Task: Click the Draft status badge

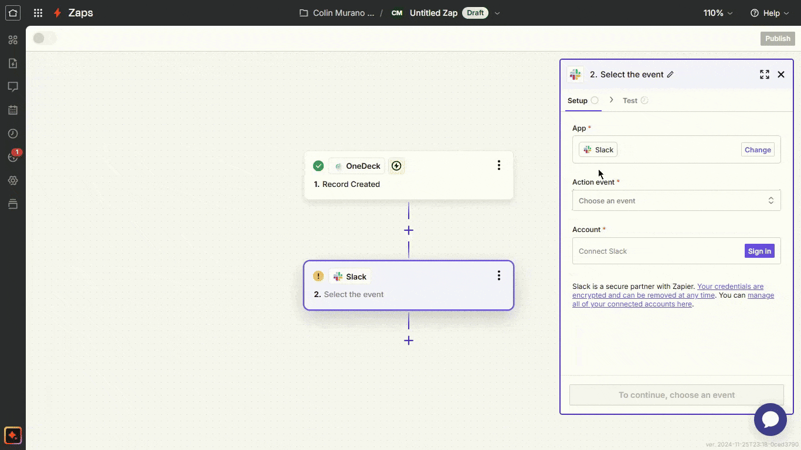Action: [475, 13]
